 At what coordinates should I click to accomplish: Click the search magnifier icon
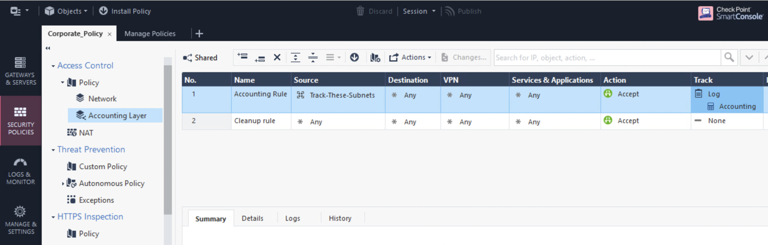[x=729, y=58]
